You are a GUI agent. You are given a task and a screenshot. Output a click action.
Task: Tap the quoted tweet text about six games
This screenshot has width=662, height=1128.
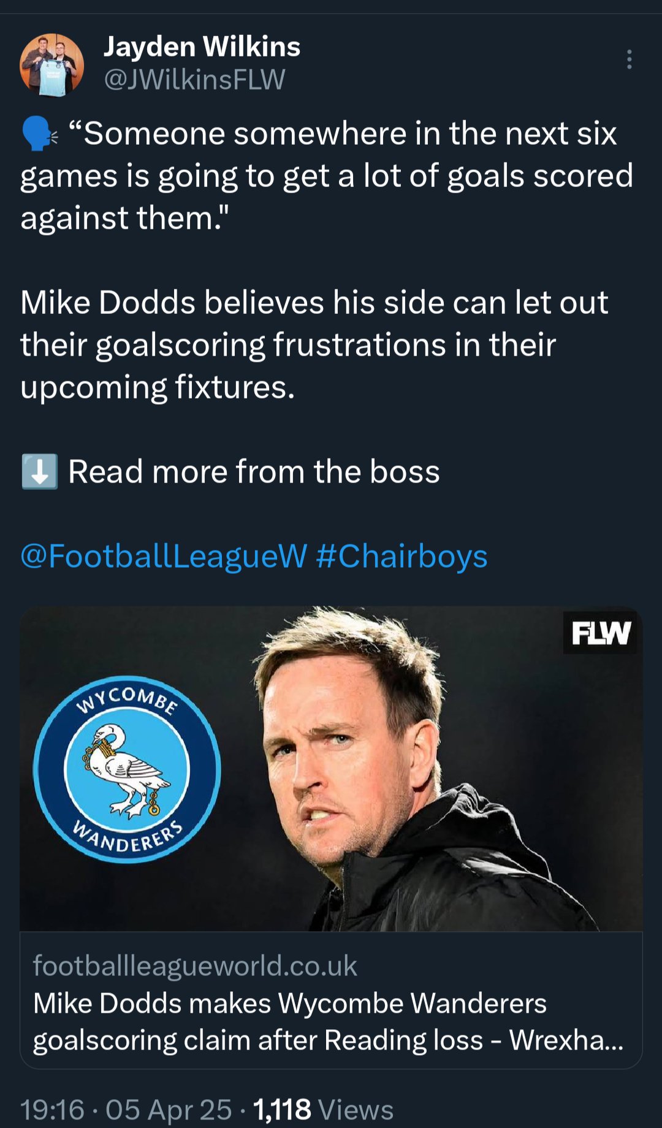(x=327, y=176)
